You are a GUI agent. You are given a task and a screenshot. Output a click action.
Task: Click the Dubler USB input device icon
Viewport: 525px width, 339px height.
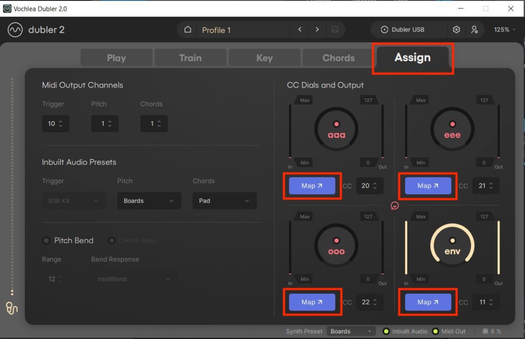click(x=384, y=29)
